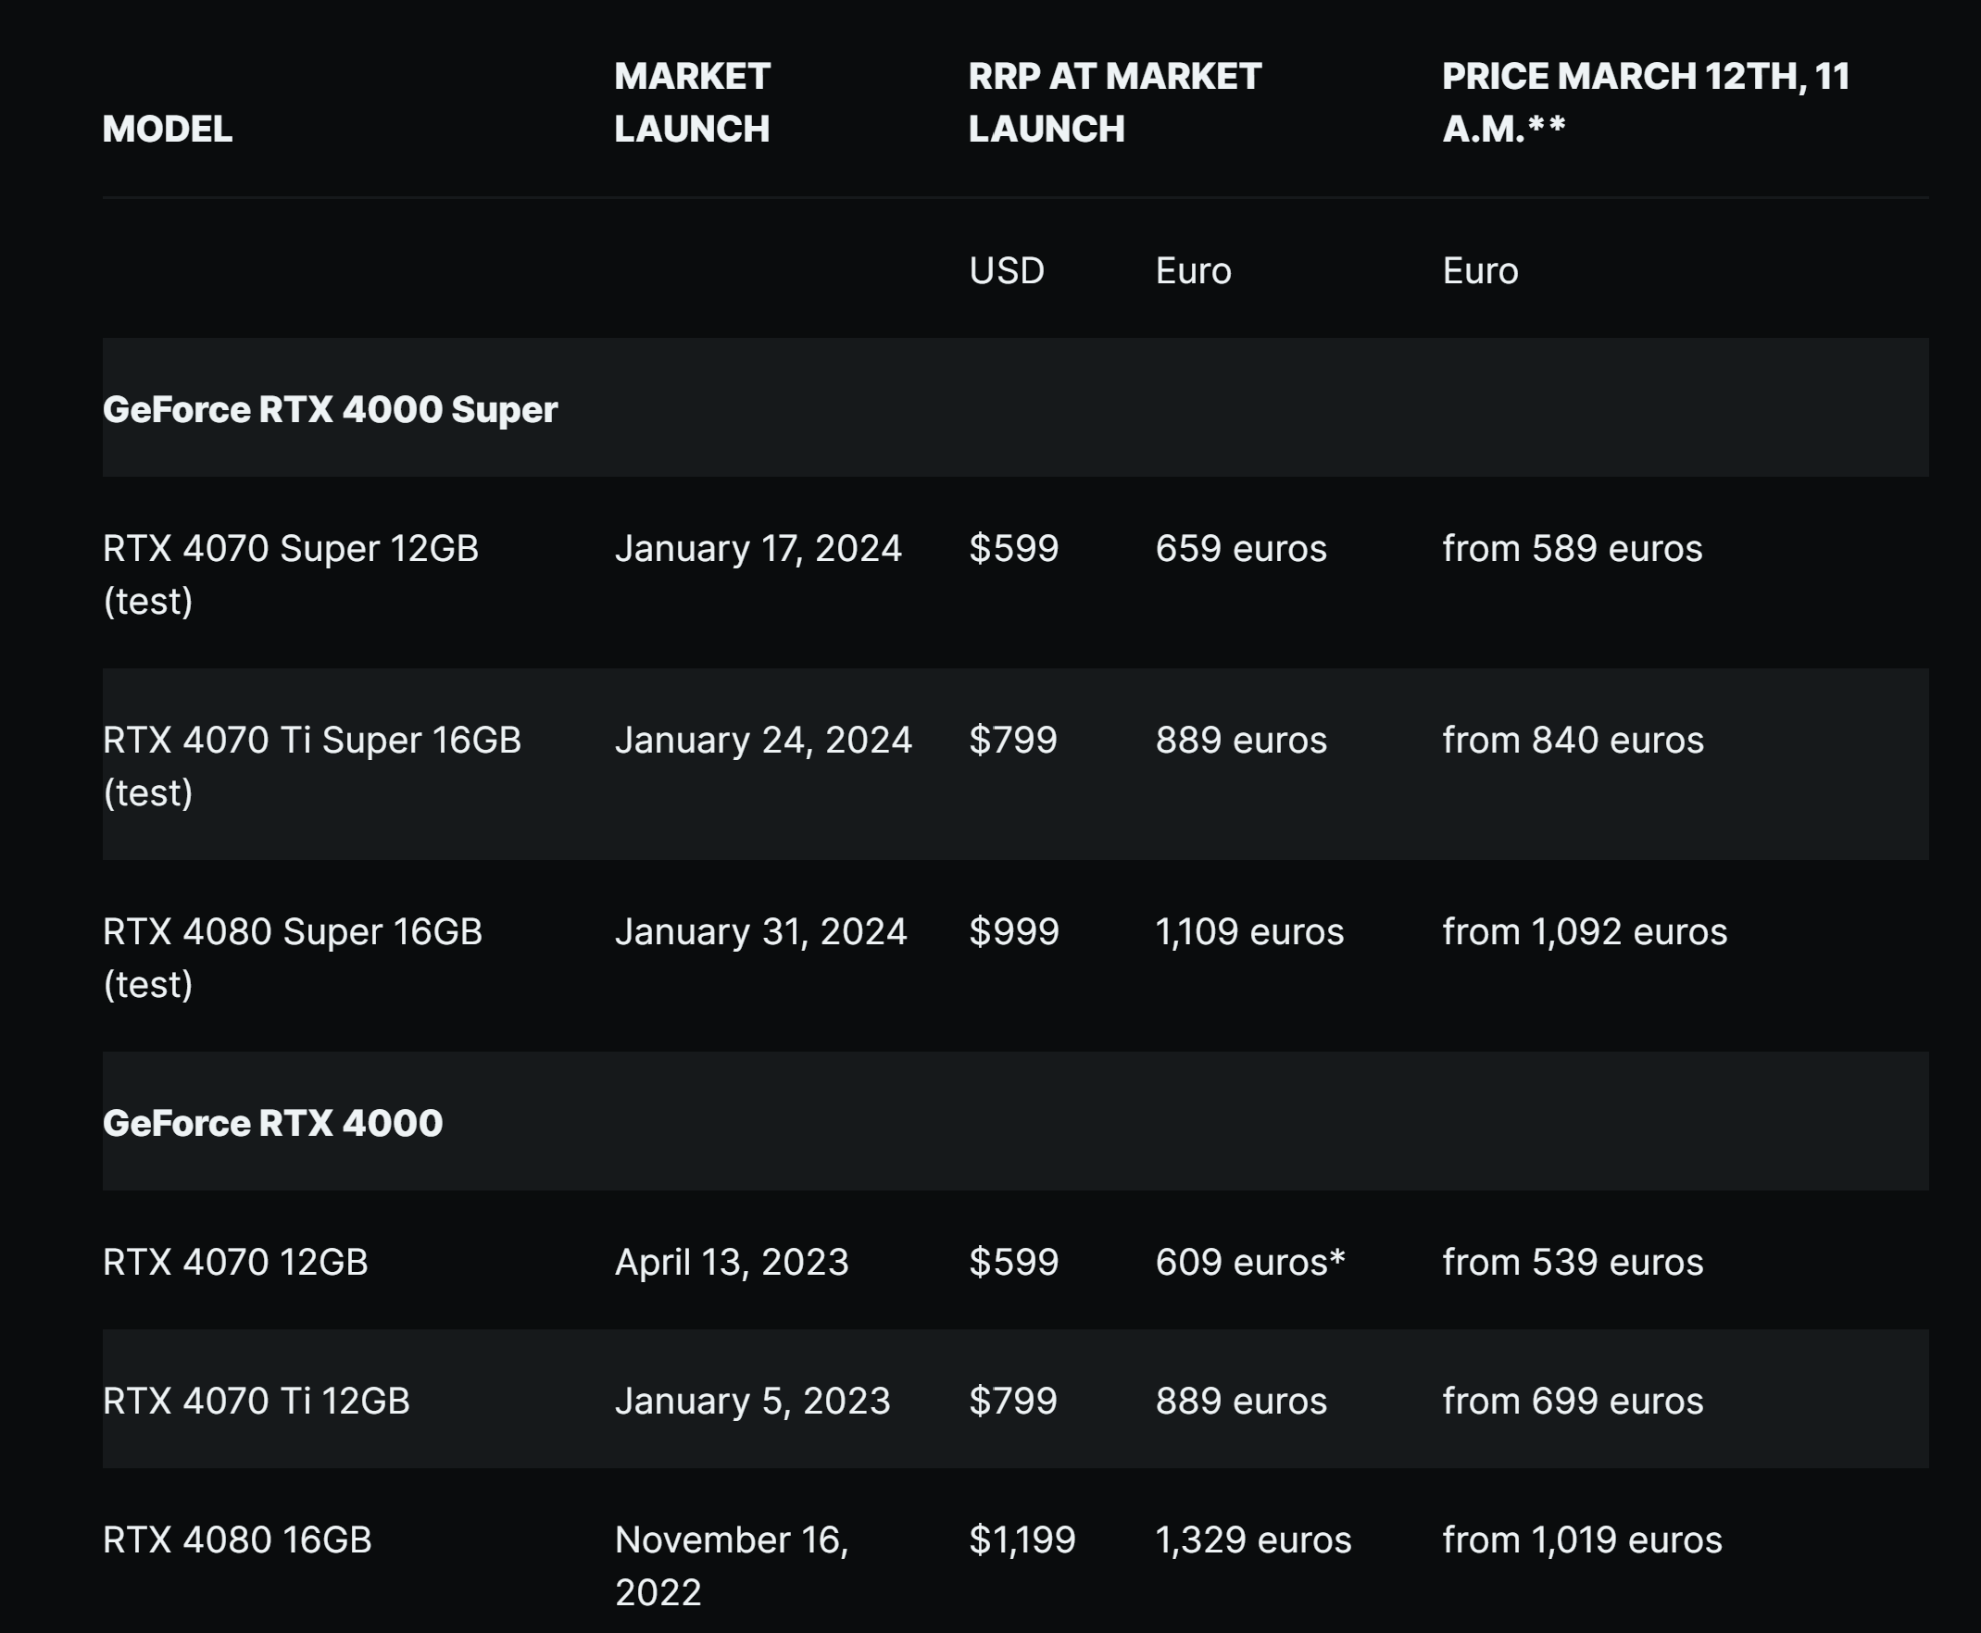Screen dimensions: 1981x1633
Task: Click the "609 euros*" RRP cell
Action: pyautogui.click(x=1249, y=1262)
